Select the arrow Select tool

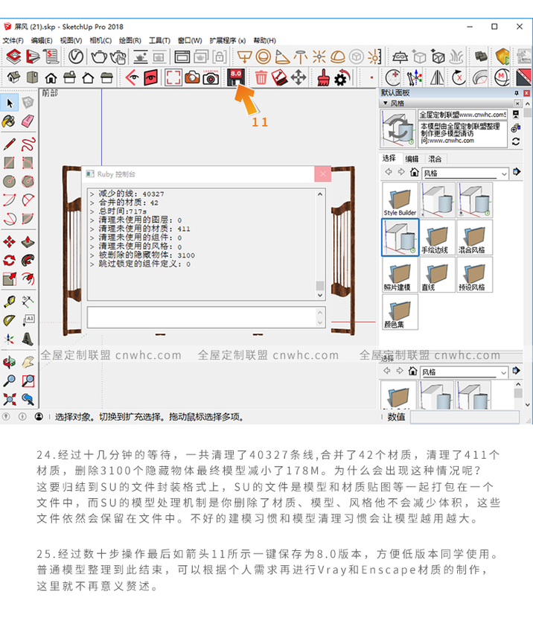click(x=10, y=103)
